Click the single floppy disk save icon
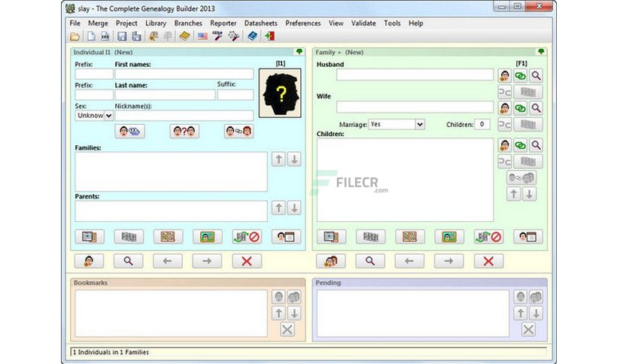 tap(122, 37)
